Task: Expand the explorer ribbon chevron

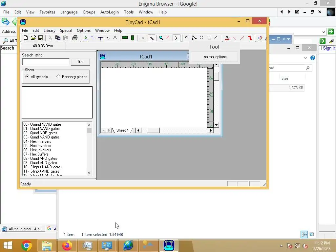Action: tap(305, 58)
